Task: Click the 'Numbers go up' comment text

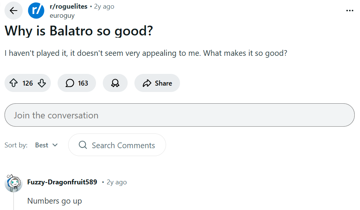Action: pos(55,201)
